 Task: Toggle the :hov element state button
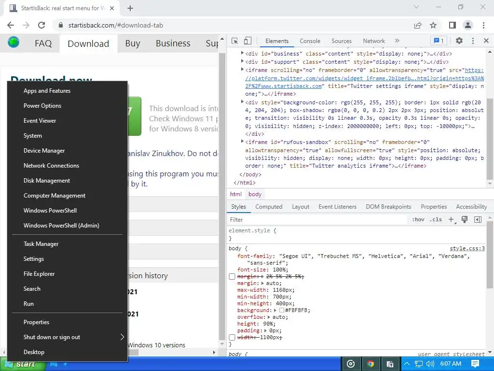(x=418, y=220)
